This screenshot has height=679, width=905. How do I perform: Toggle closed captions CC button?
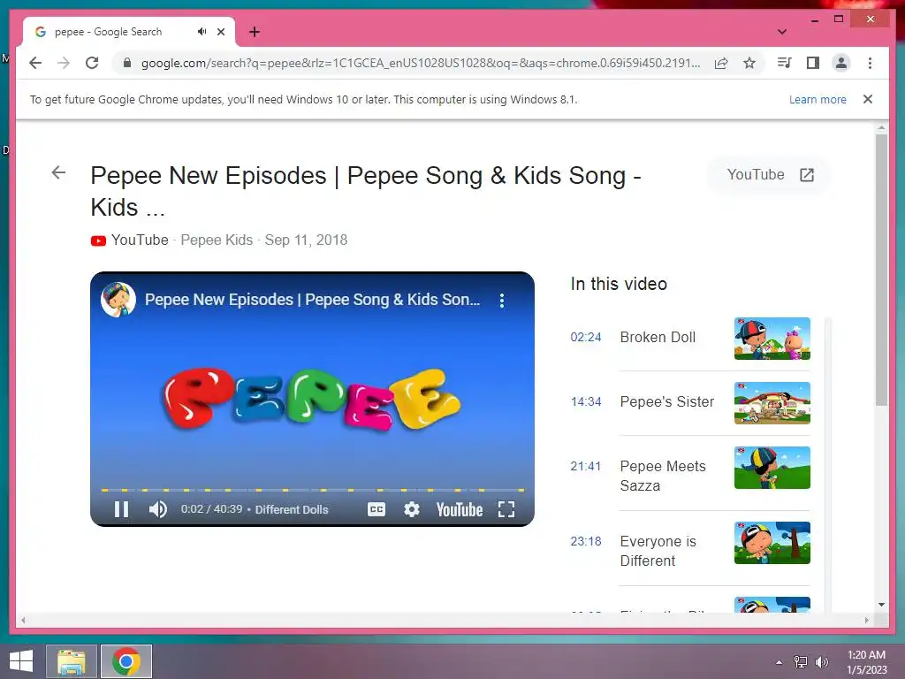(x=376, y=509)
